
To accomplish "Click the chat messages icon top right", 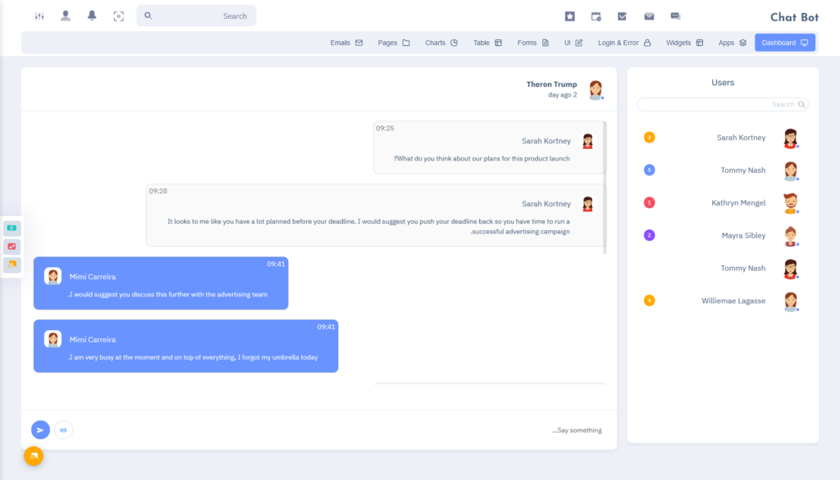I will tap(675, 16).
